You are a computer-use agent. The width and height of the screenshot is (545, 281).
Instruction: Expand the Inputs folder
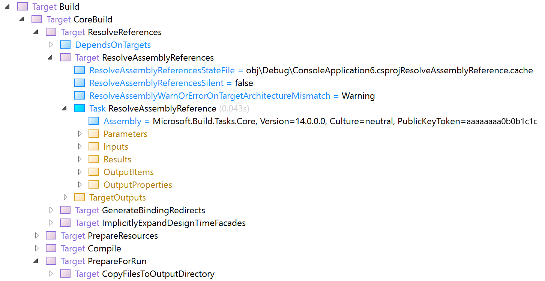80,146
